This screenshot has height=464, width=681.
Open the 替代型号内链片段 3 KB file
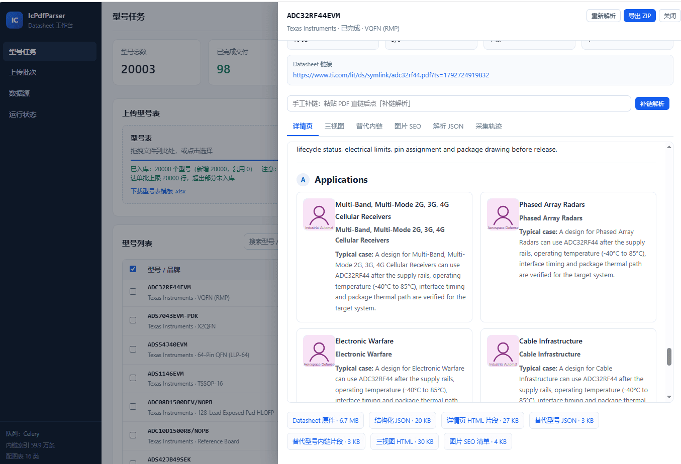pyautogui.click(x=326, y=441)
